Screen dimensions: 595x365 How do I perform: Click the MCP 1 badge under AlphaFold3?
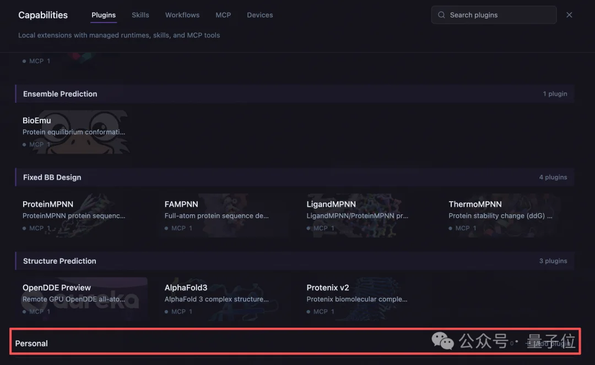pyautogui.click(x=178, y=312)
